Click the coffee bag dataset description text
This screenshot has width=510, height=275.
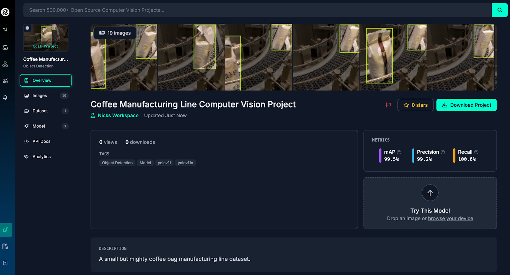pyautogui.click(x=175, y=259)
